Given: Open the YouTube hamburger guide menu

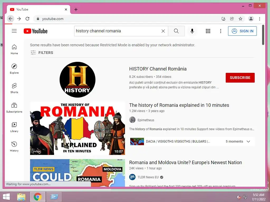Looking at the screenshot, I should [x=14, y=31].
